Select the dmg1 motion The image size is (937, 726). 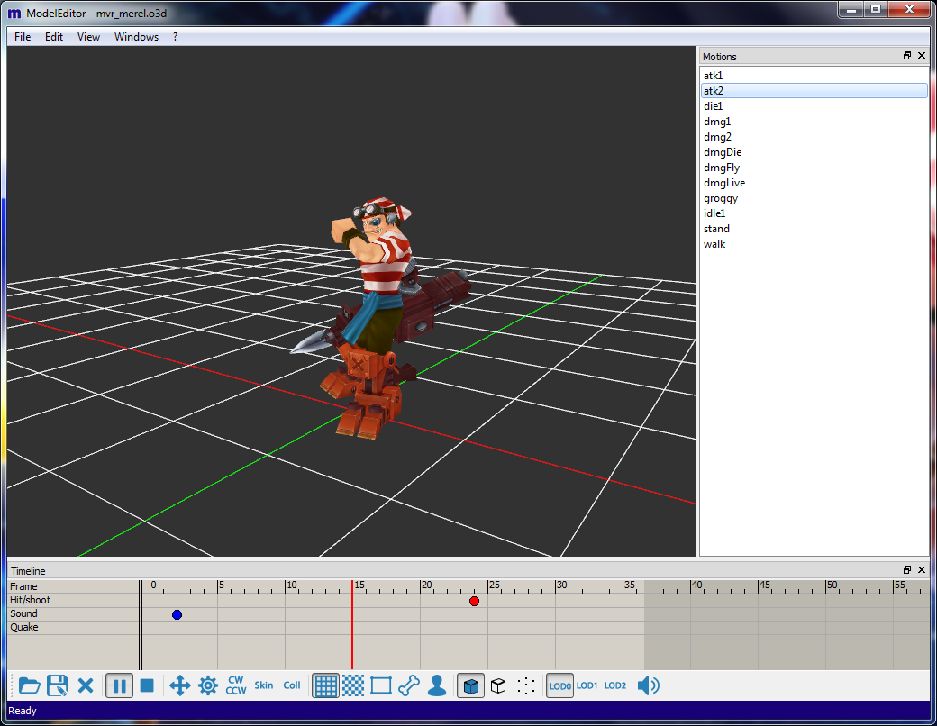[814, 122]
